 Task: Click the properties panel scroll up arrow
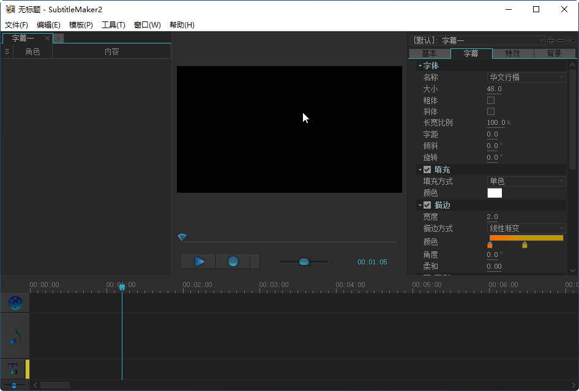point(572,65)
